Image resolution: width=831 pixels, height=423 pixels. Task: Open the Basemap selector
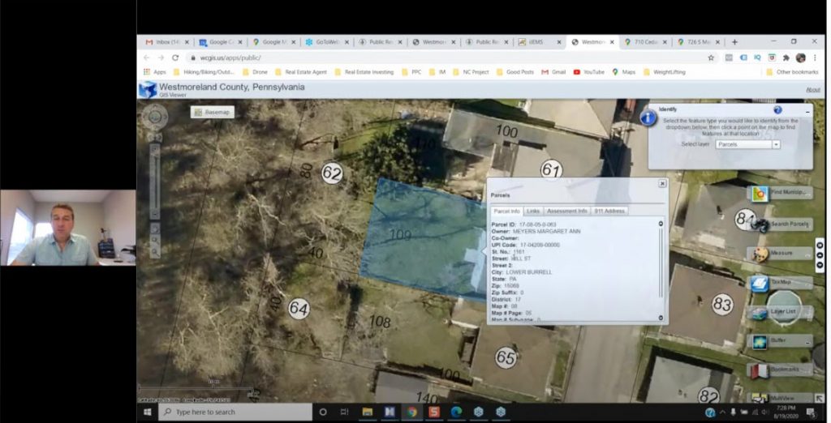213,112
